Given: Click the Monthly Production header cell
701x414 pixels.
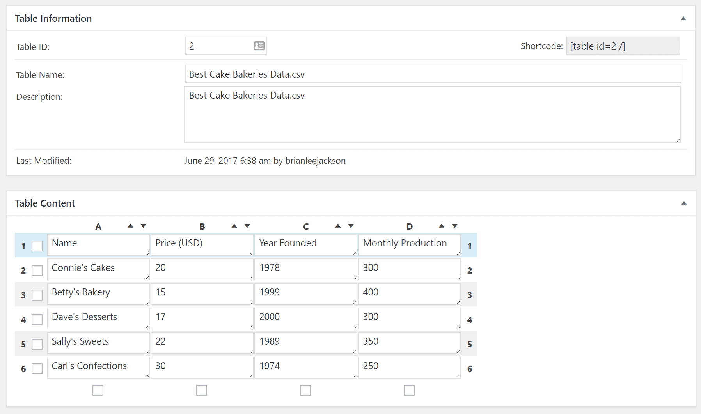Looking at the screenshot, I should [x=409, y=244].
